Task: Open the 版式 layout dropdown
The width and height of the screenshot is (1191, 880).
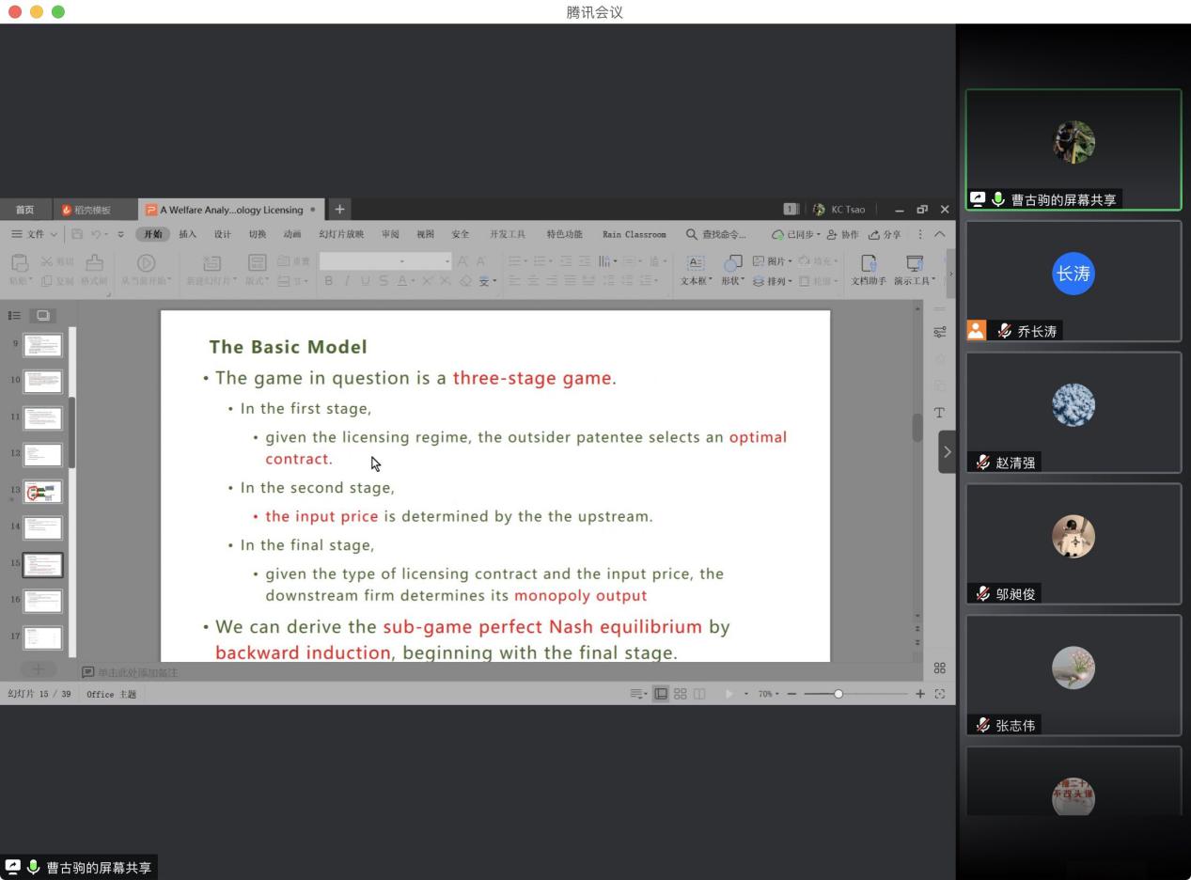Action: (x=257, y=280)
